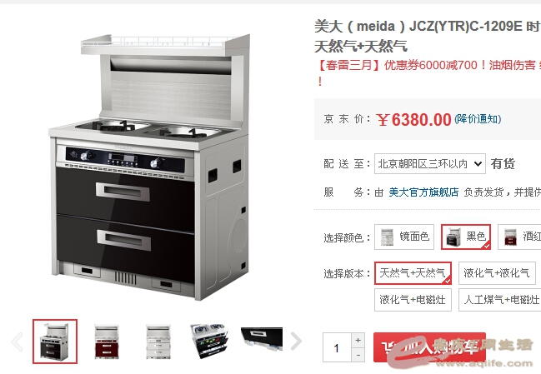
Task: Select the 人工煤气+电磁灶 version
Action: [500, 300]
